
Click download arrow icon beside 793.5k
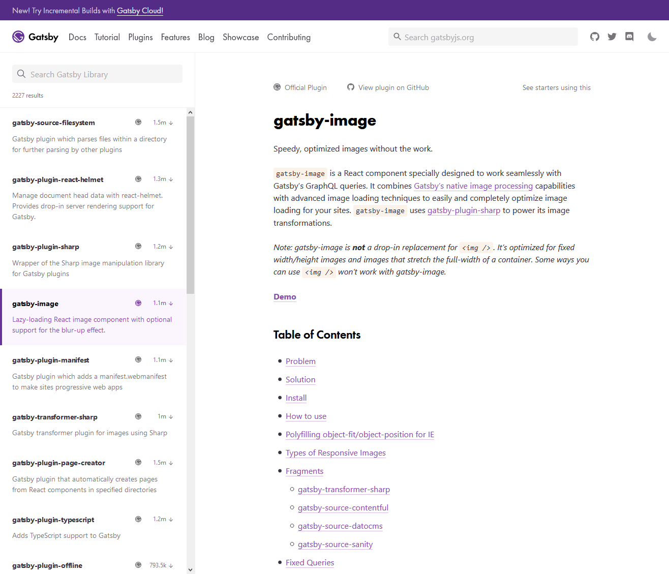171,565
